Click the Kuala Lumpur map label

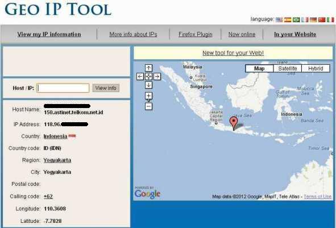(200, 77)
